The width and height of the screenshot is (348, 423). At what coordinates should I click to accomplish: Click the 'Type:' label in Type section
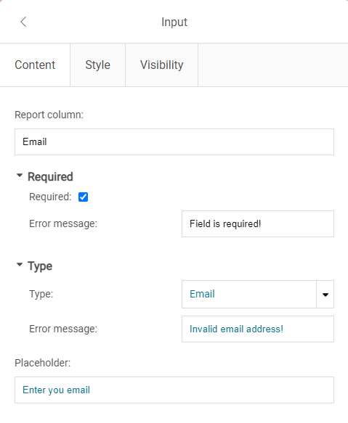(x=41, y=294)
